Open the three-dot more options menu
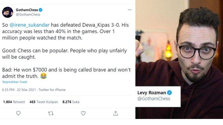 [130, 10]
